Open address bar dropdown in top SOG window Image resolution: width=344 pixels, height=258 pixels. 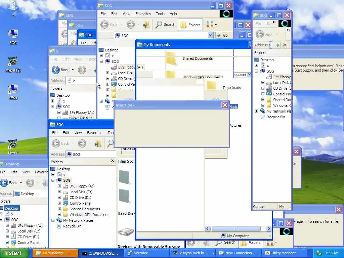(210, 35)
